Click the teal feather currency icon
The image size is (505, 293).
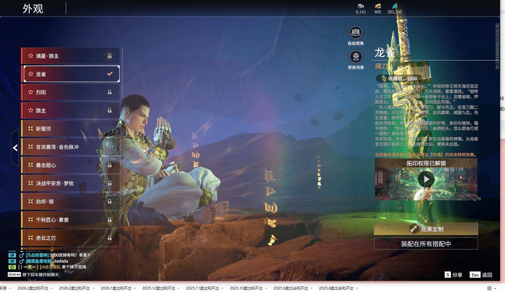coord(395,6)
